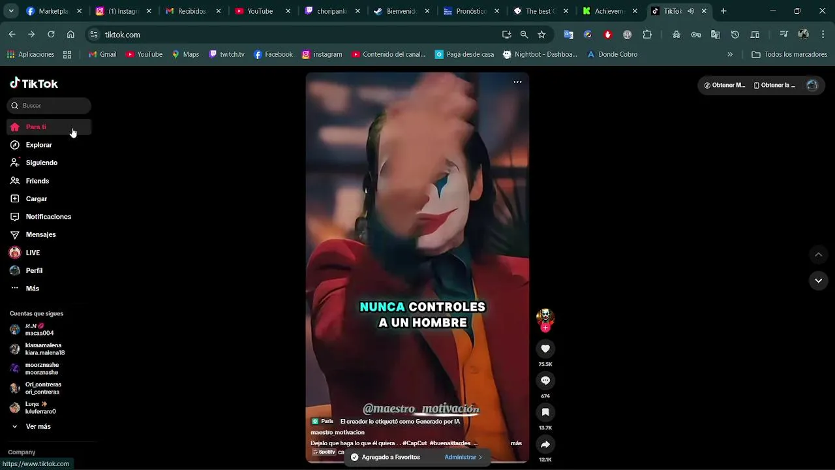Open the tab search dropdown
The height and width of the screenshot is (470, 835).
point(11,11)
